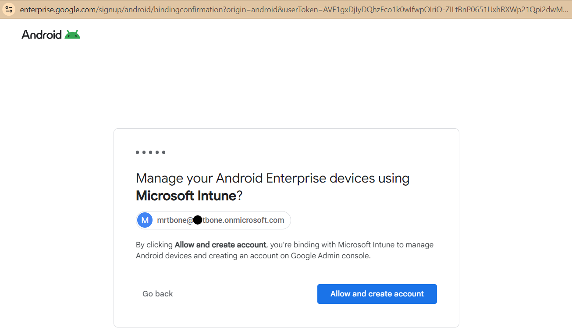Select the mrtbone account chip
The image size is (572, 331).
click(213, 220)
